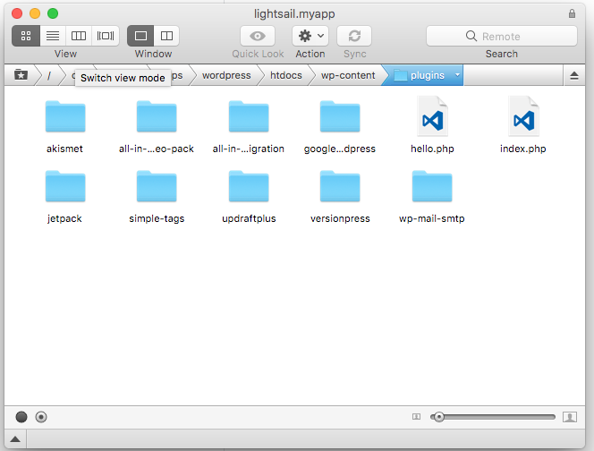Click the Sync button
The image size is (594, 451).
coord(354,36)
